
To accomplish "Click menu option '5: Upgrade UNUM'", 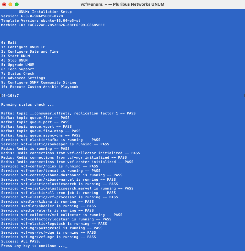I will [18, 65].
